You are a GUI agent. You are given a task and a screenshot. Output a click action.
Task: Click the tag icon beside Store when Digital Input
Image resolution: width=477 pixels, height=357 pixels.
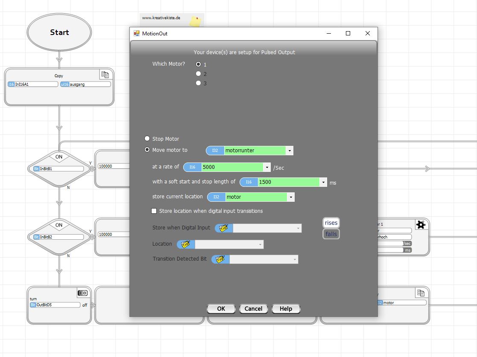click(x=224, y=228)
